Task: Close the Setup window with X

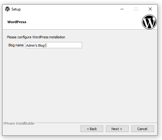Action: point(150,9)
